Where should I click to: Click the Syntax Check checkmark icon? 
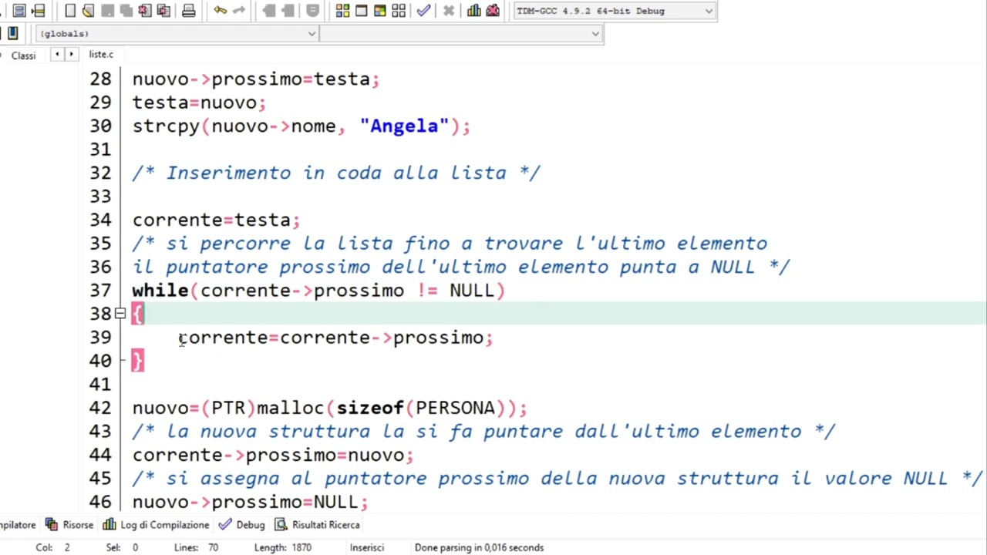click(423, 11)
